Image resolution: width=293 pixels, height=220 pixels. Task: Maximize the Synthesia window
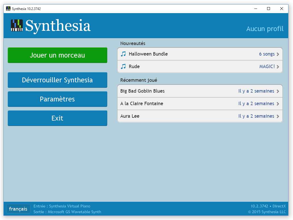pos(269,9)
